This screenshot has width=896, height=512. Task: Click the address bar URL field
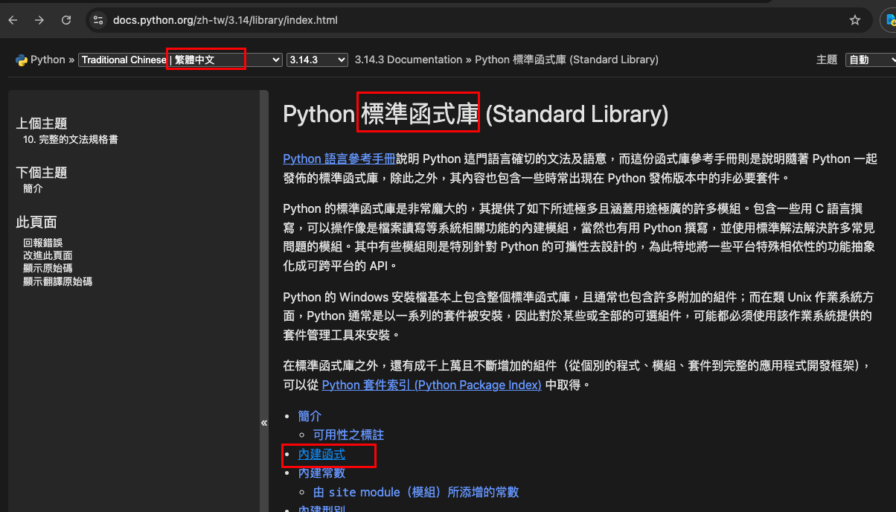(x=447, y=20)
